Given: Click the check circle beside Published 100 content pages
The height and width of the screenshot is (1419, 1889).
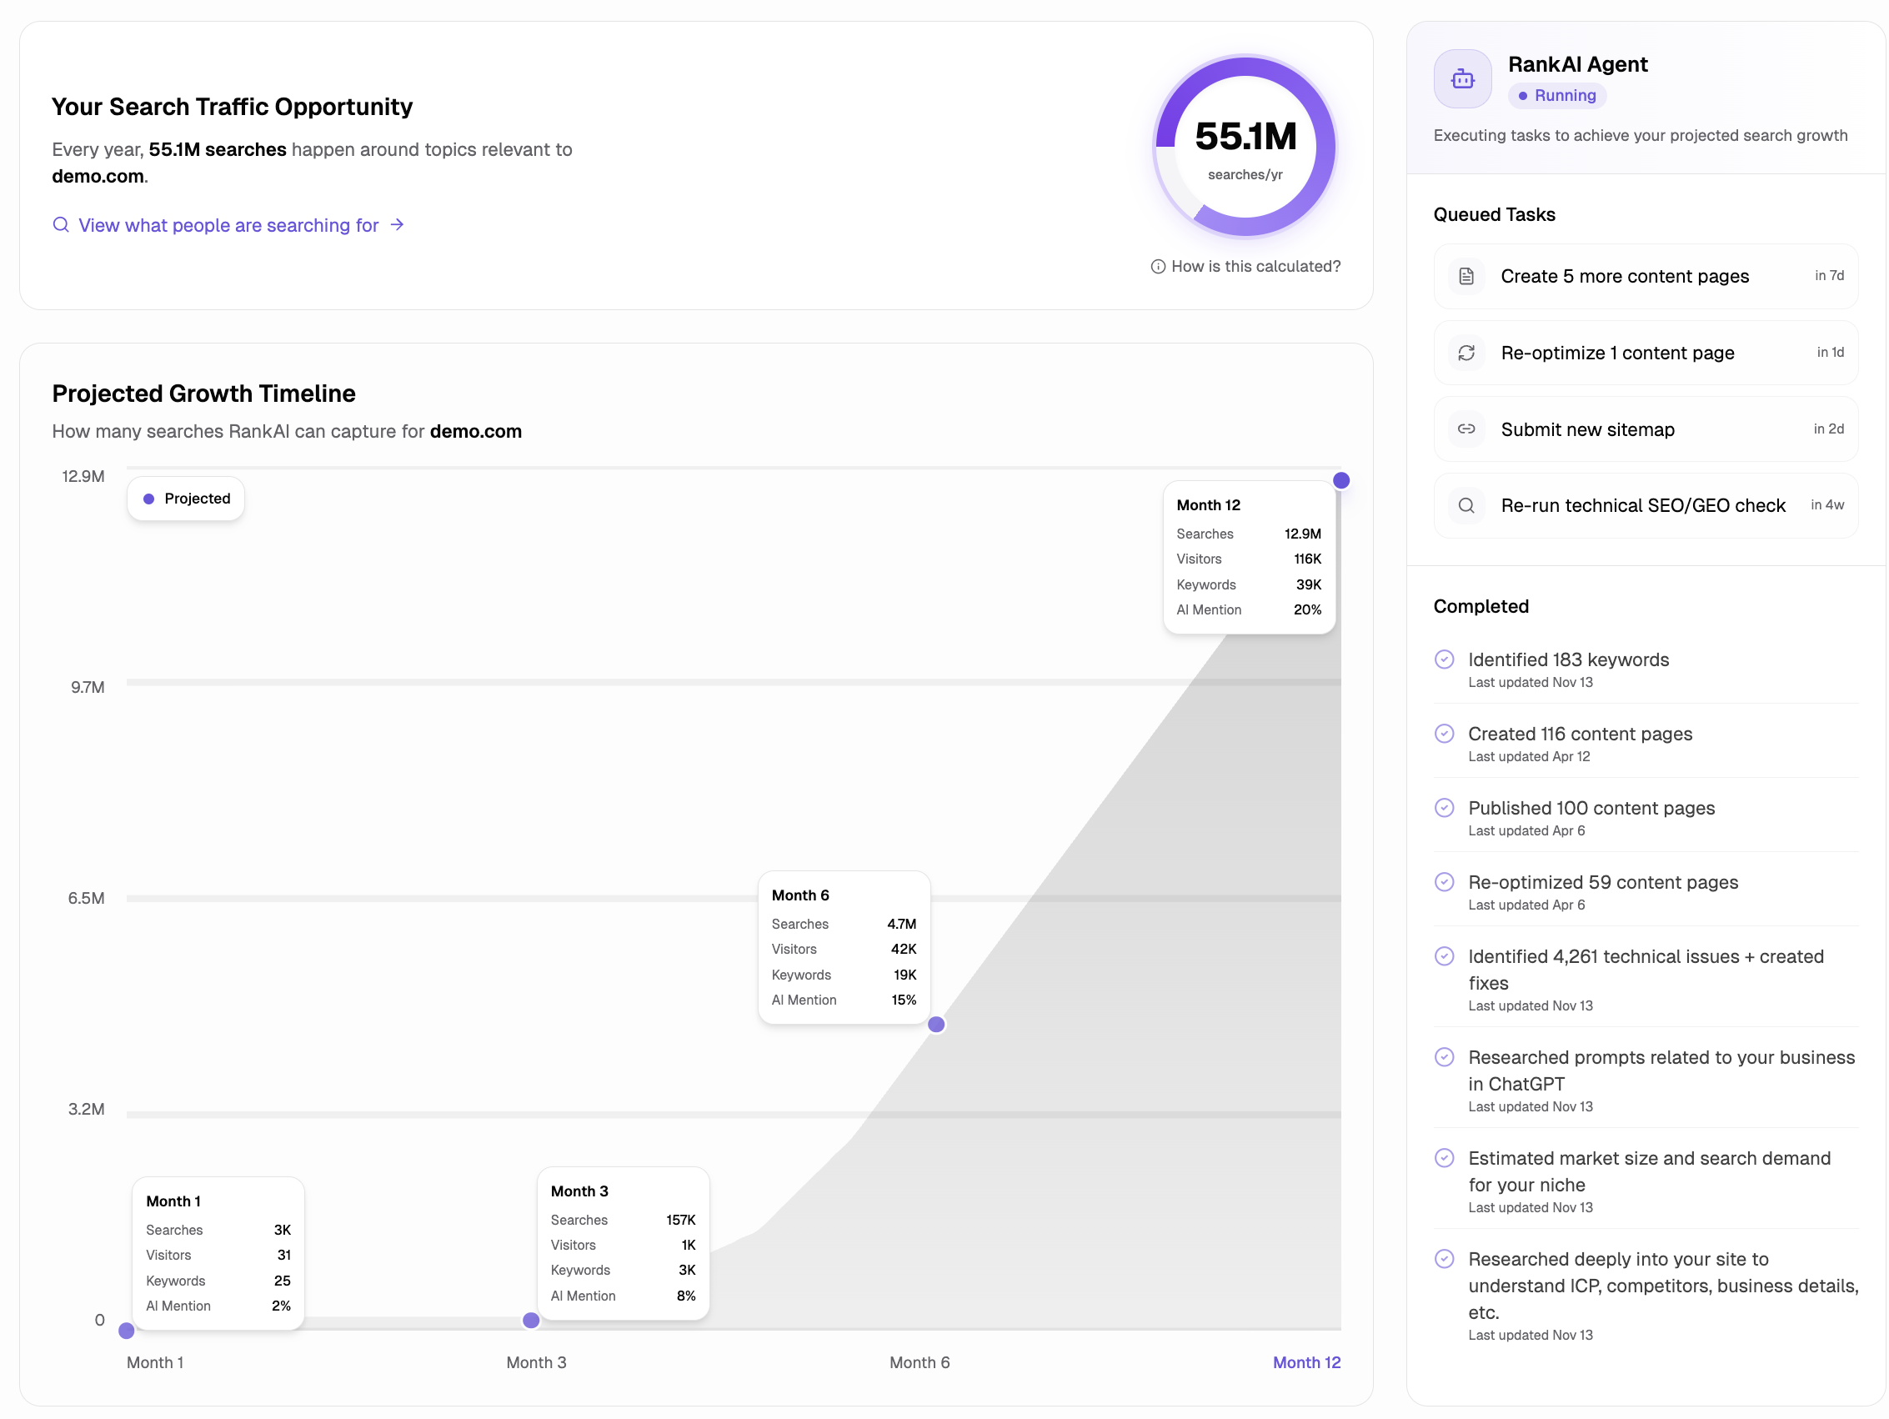Looking at the screenshot, I should [1444, 808].
